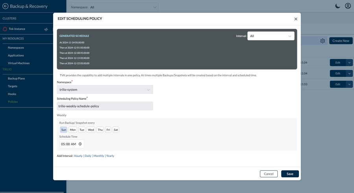
Task: Click the Tvk-Instance activity pulse icon
Action: [x=46, y=29]
